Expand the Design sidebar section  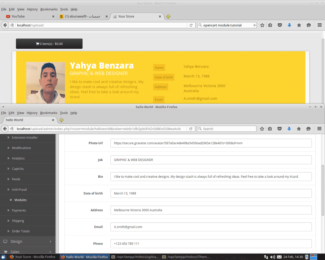27,241
